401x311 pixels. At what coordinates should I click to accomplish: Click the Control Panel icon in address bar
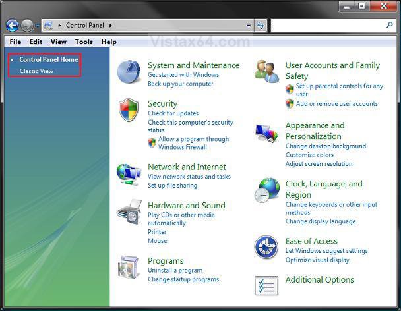pos(48,25)
